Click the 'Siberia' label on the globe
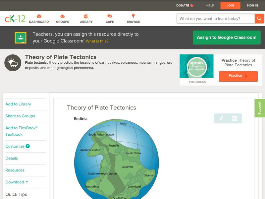The image size is (265, 199). (148, 175)
